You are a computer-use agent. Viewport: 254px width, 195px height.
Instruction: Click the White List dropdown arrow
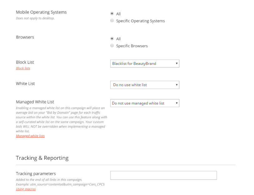coord(177,85)
